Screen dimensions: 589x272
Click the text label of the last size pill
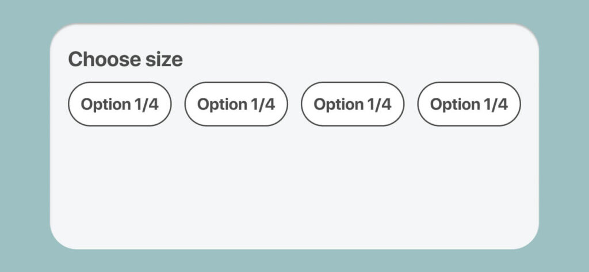[469, 104]
